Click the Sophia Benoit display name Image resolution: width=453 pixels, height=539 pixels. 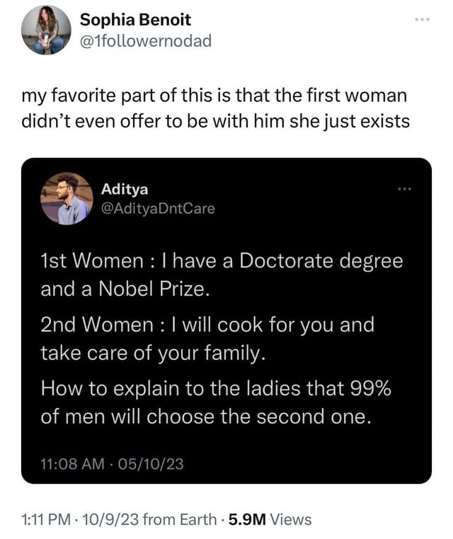(x=135, y=19)
